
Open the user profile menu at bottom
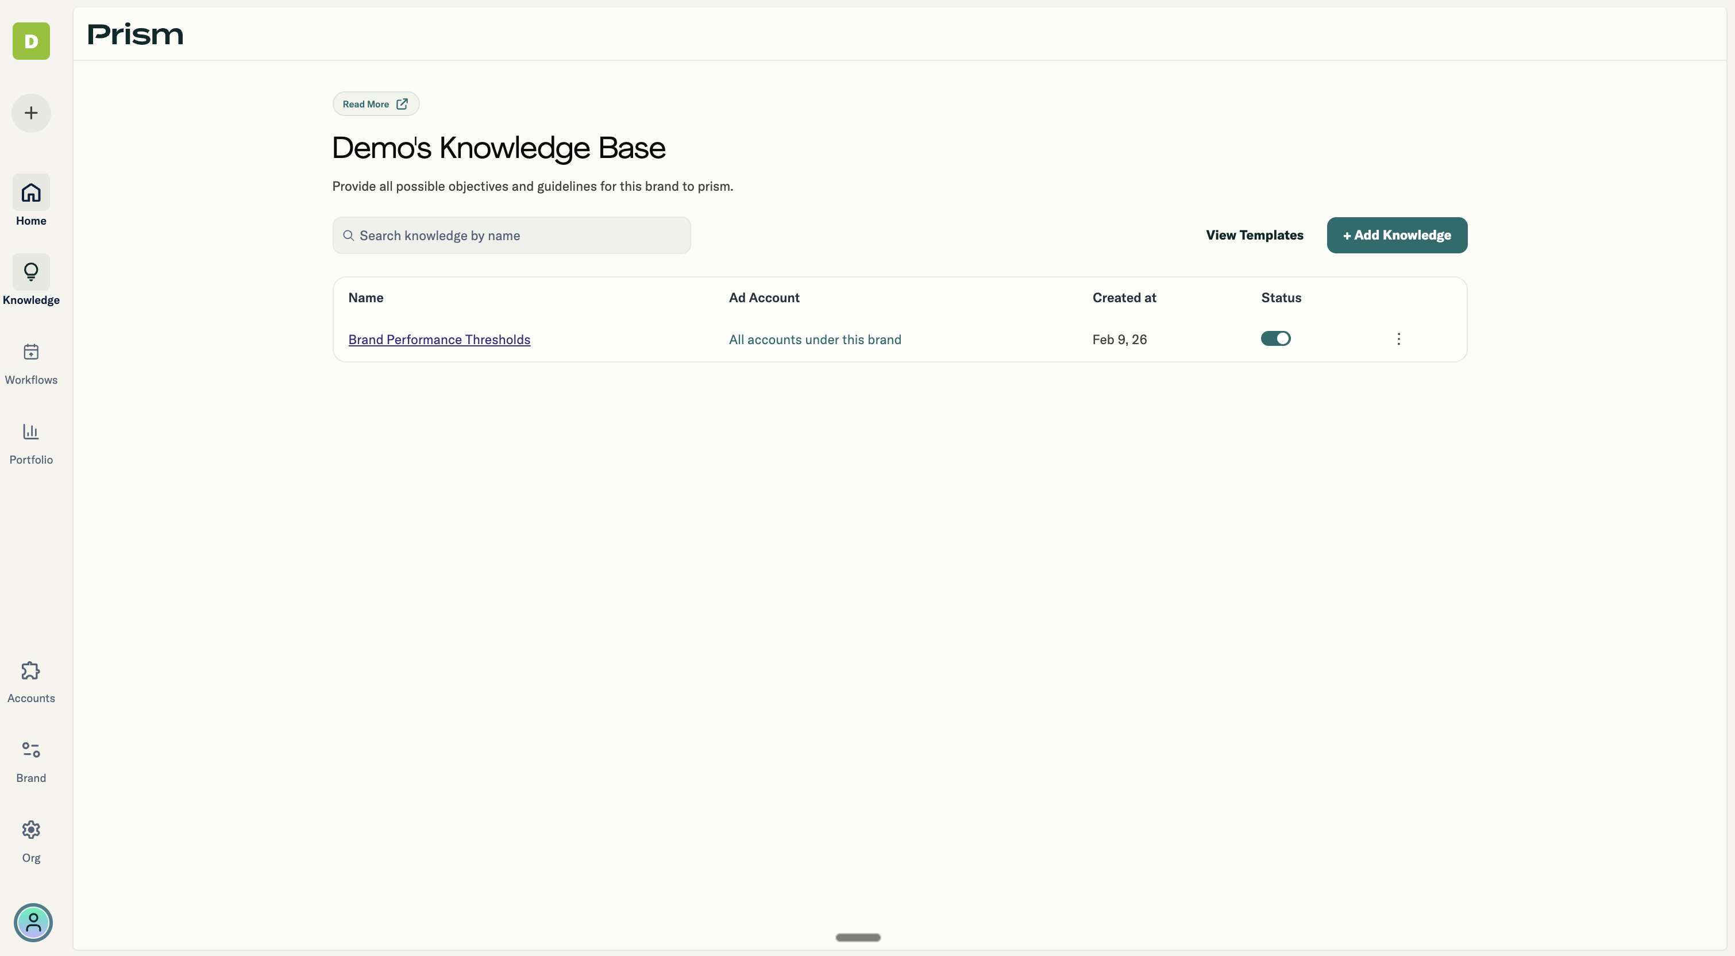[33, 922]
